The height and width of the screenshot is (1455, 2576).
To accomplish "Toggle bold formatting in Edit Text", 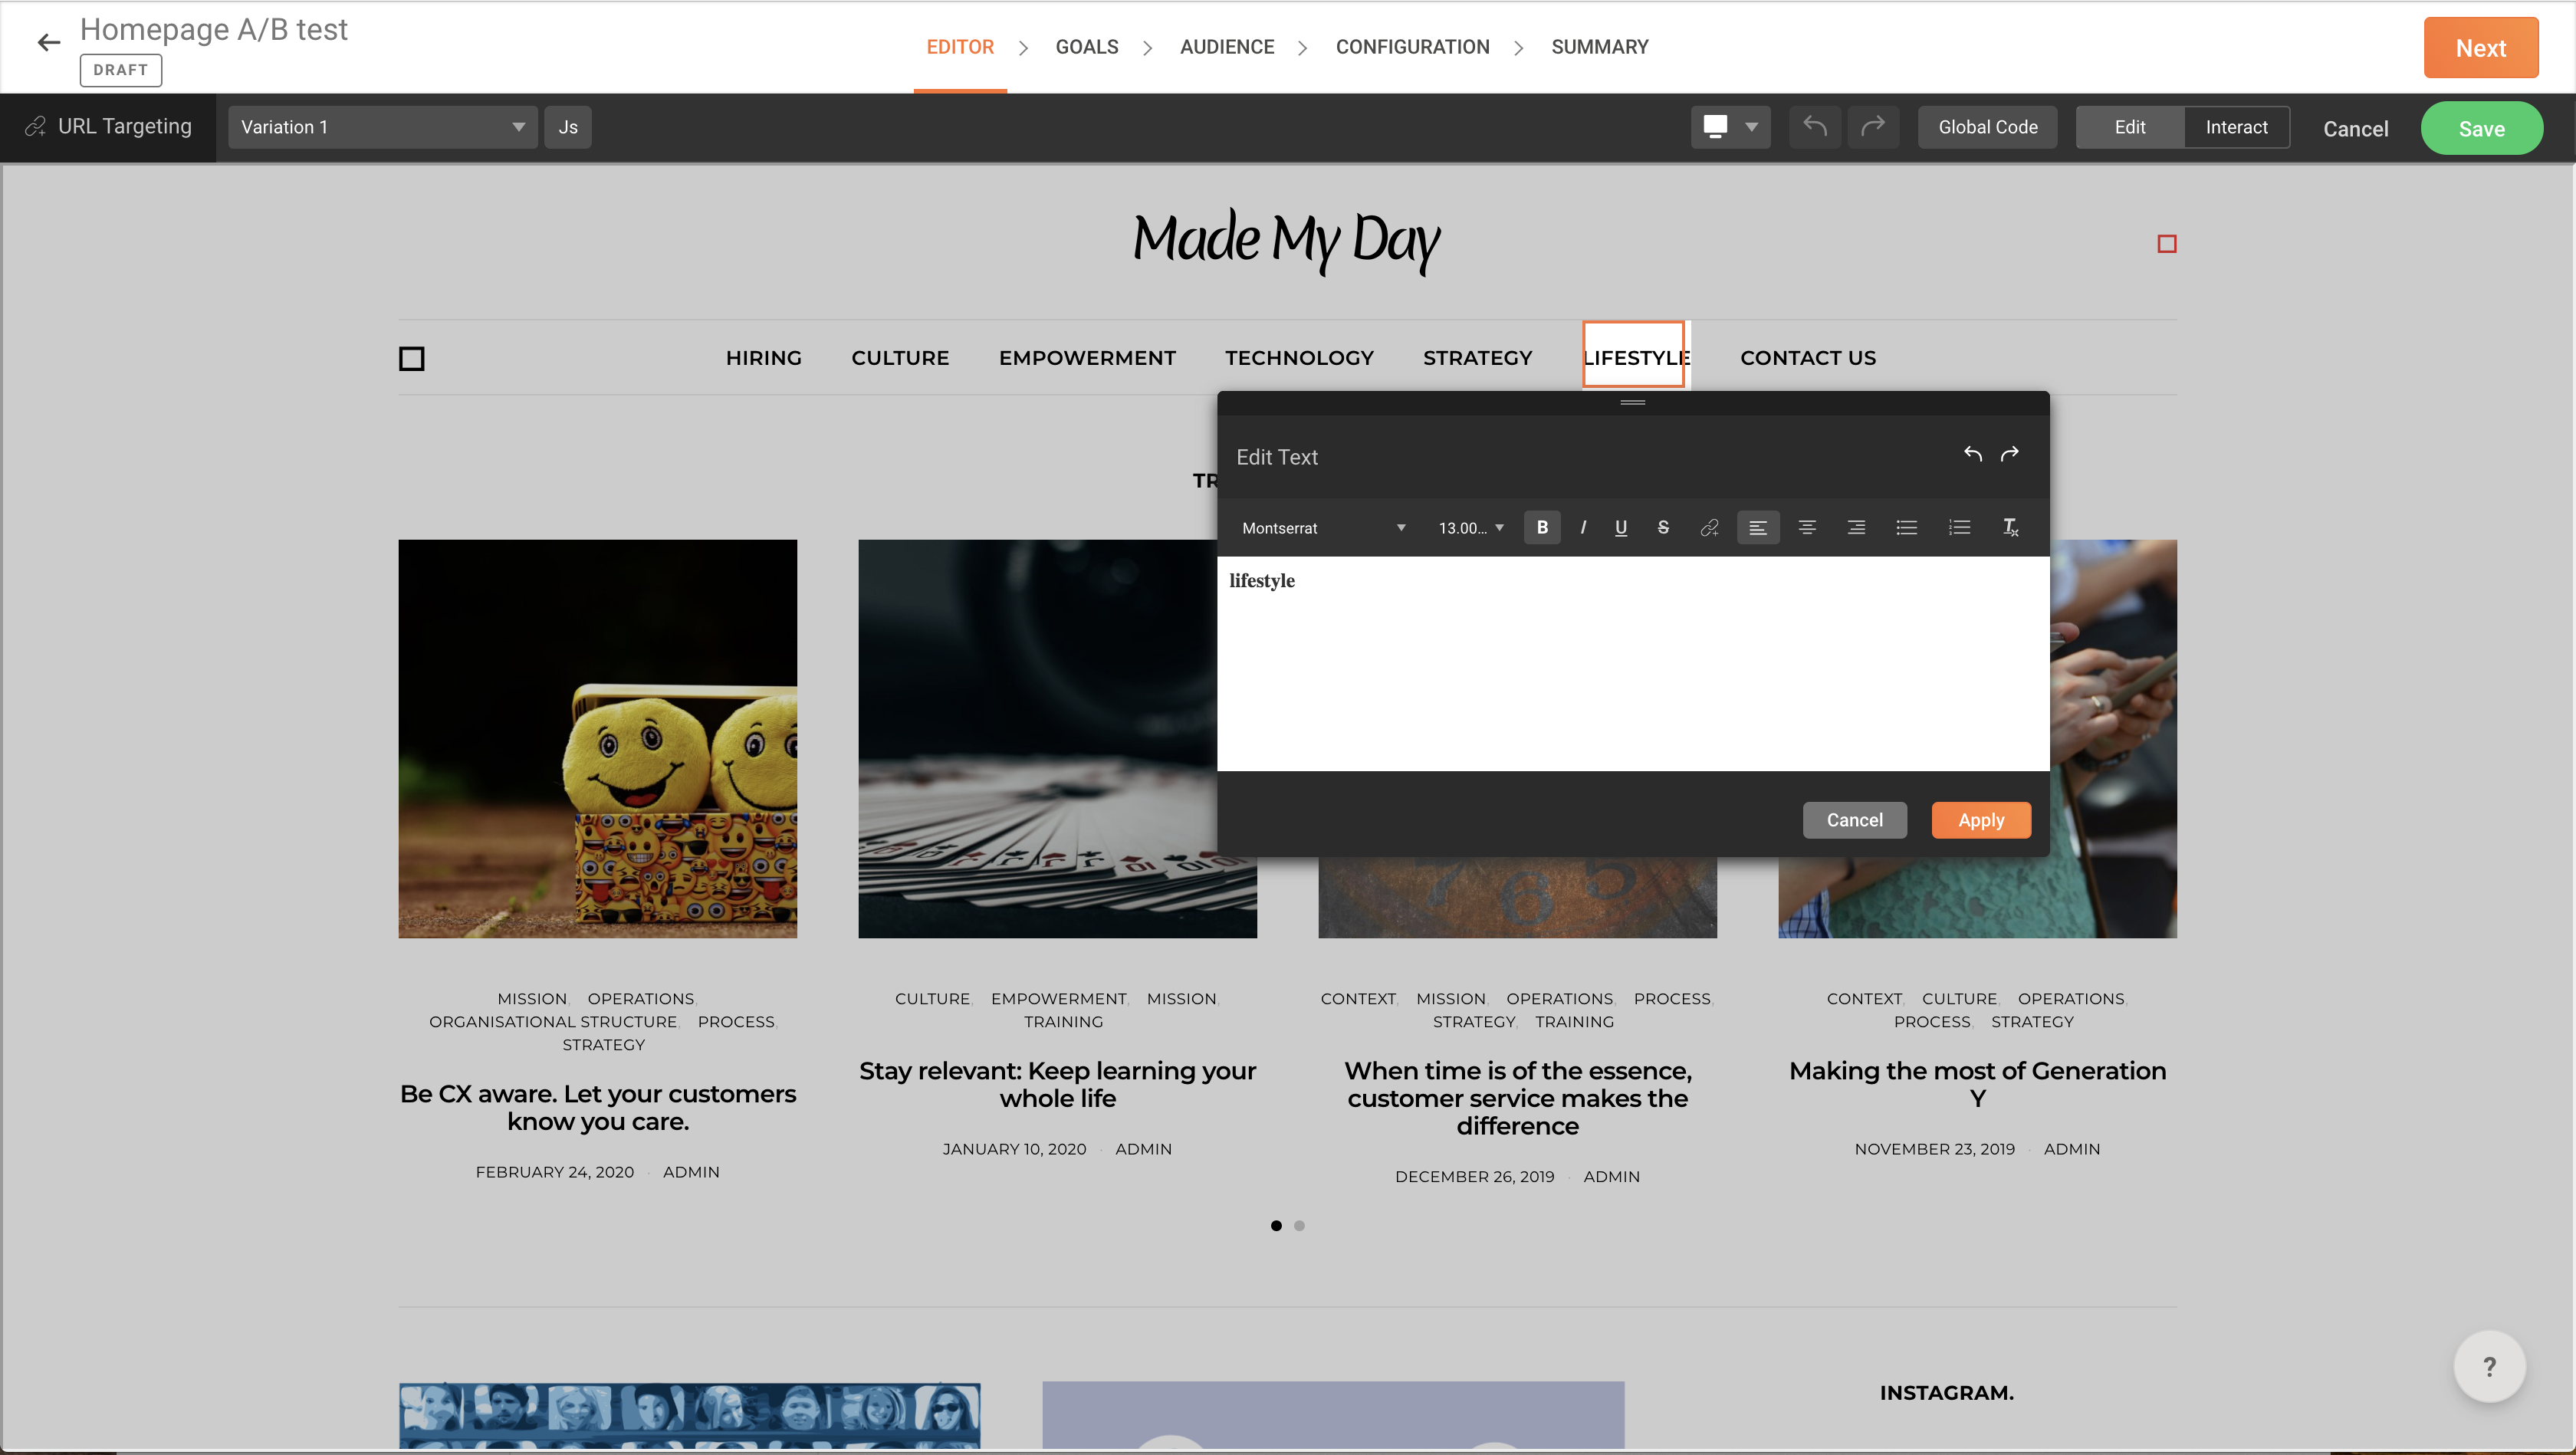I will click(1541, 527).
